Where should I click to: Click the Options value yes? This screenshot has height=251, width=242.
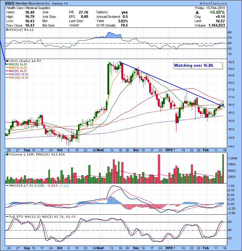[x=125, y=12]
